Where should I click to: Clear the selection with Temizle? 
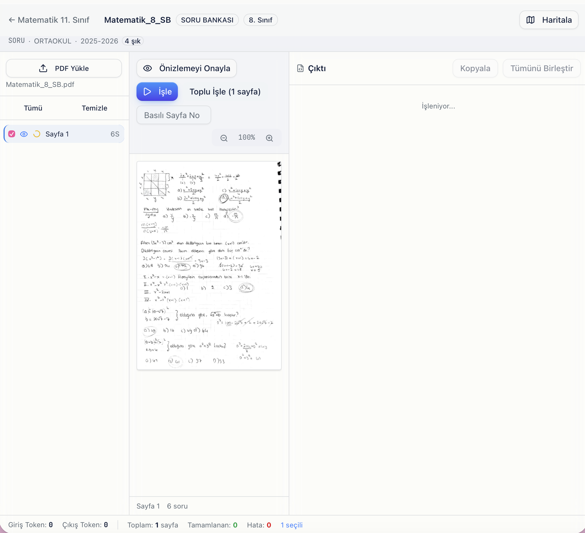(94, 108)
